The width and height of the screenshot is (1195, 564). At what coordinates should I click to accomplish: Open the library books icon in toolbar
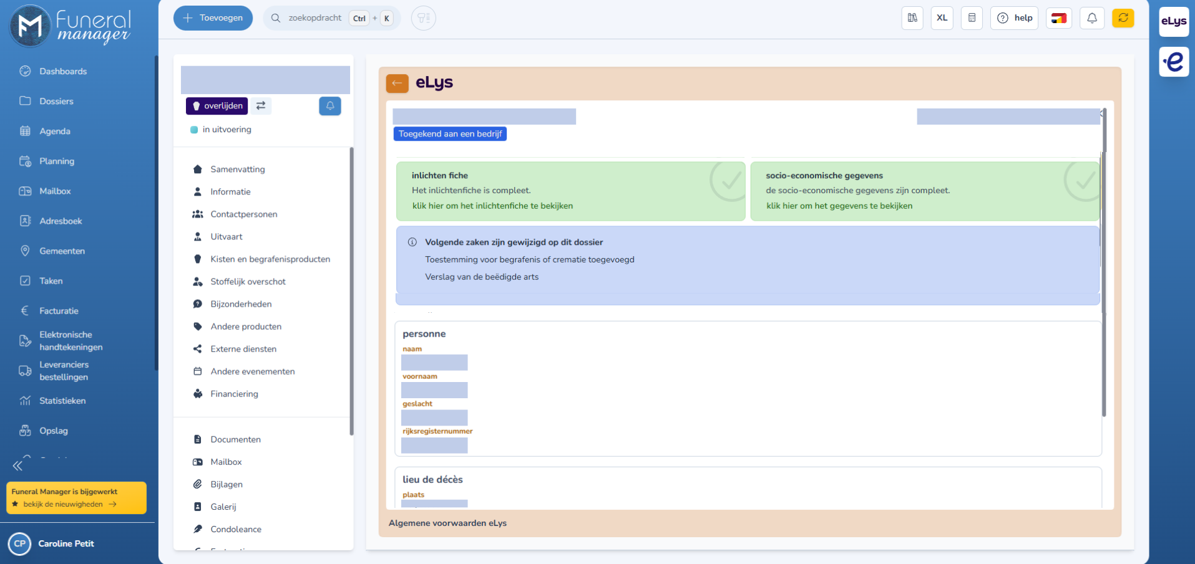click(x=912, y=18)
